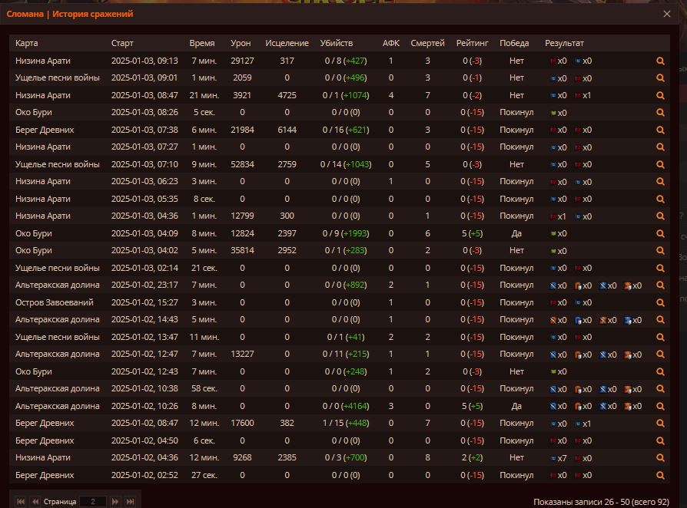The height and width of the screenshot is (508, 687).
Task: Inspect the 2025-01-03, 04:09 Око Бури win
Action: coord(660,233)
